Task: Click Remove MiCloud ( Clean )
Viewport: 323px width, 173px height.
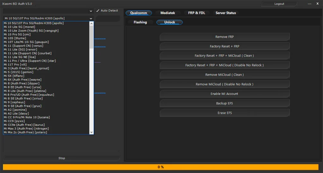Action: (x=224, y=75)
